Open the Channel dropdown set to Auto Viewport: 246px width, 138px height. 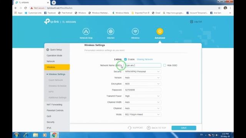[142, 108]
